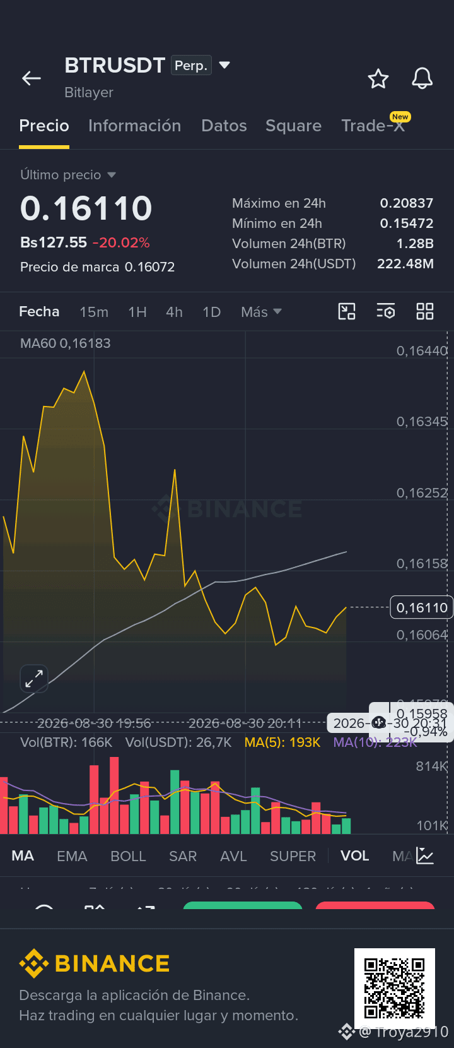
Task: Tap Volumen 24h(USDT) value 222.48M
Action: pyautogui.click(x=405, y=264)
